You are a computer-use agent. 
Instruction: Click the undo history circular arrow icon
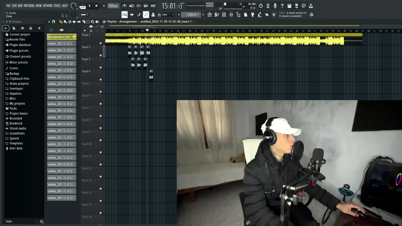tap(261, 6)
